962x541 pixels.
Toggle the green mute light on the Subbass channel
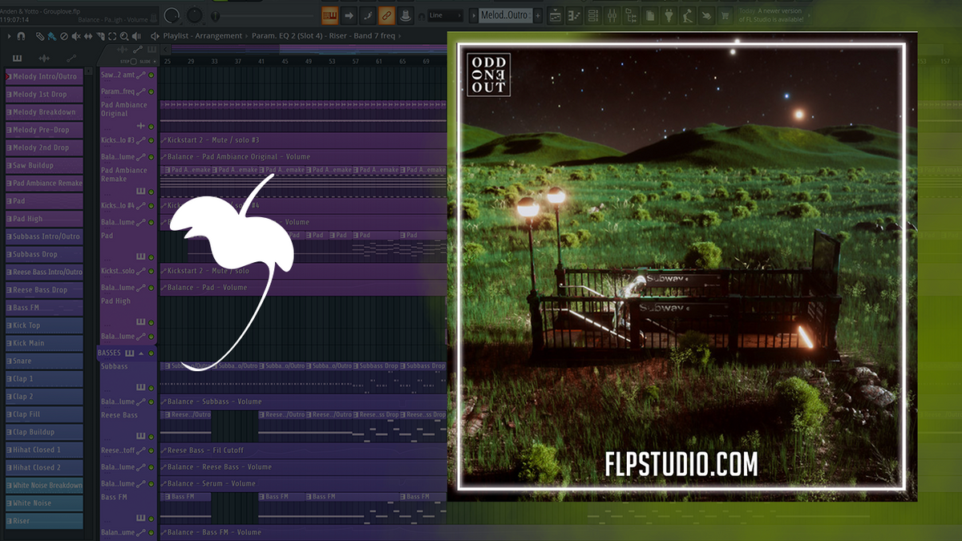[x=152, y=388]
